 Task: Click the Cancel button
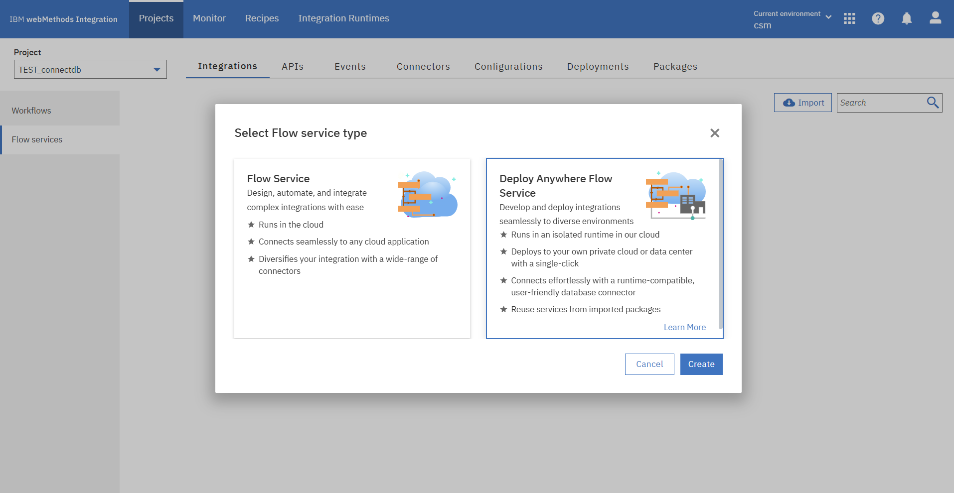649,364
